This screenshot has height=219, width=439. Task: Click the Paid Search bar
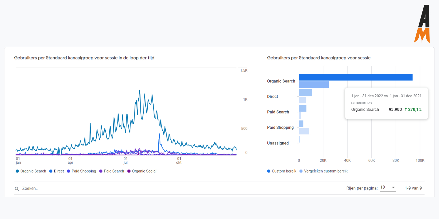tap(303, 108)
